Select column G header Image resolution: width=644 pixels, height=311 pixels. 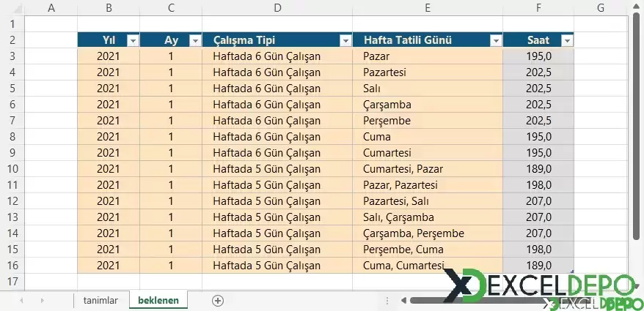(x=601, y=7)
